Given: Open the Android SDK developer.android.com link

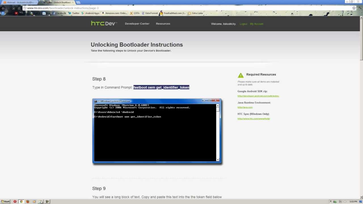Looking at the screenshot, I should pos(258,96).
